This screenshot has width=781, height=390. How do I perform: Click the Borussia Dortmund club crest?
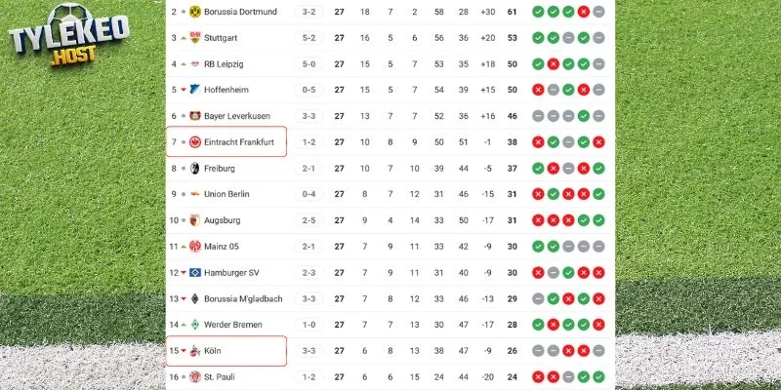194,12
